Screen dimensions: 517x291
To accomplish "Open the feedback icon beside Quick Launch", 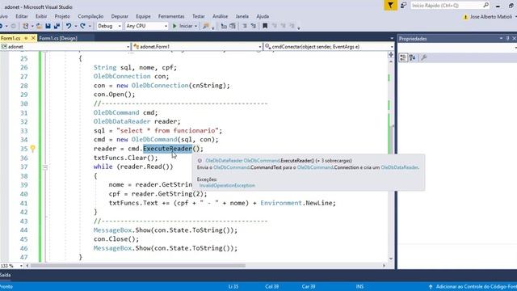I will (404, 6).
